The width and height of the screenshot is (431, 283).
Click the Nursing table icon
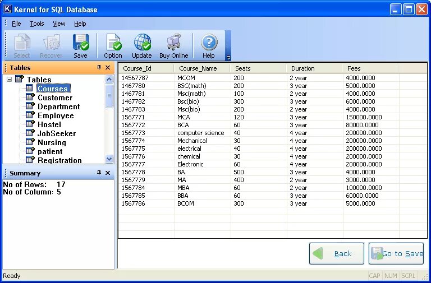click(x=30, y=142)
